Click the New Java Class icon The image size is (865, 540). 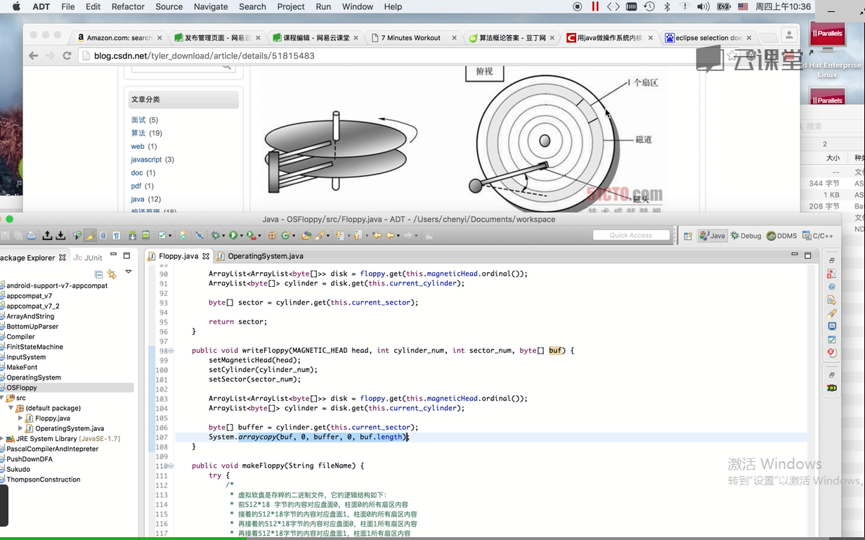(x=287, y=236)
